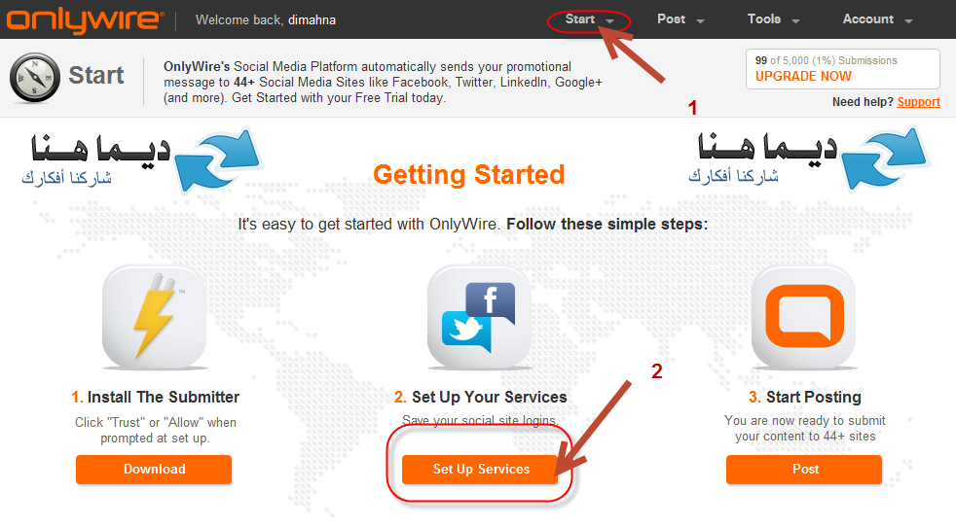The width and height of the screenshot is (956, 526).
Task: Open the Support link
Action: click(918, 102)
